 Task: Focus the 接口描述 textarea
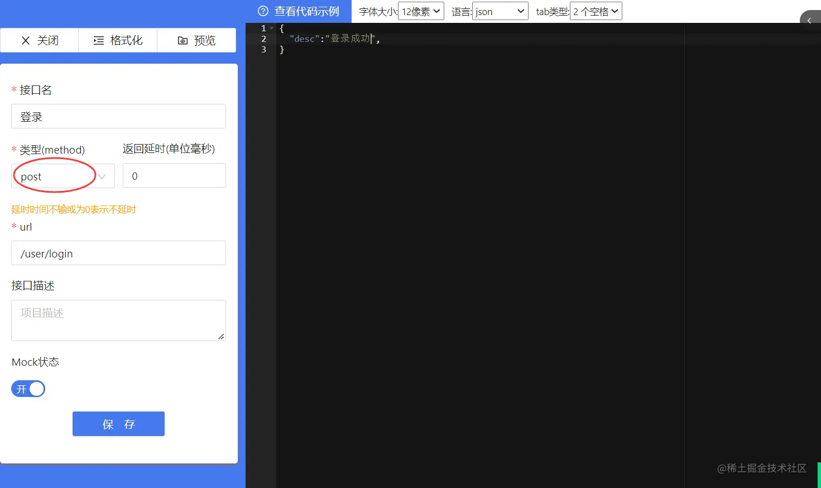(x=118, y=320)
